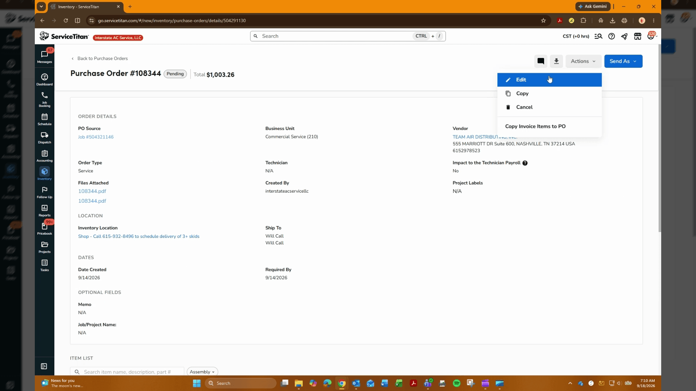This screenshot has height=391, width=696.
Task: Click the CST (+0 hrs) timezone text
Action: pyautogui.click(x=576, y=36)
